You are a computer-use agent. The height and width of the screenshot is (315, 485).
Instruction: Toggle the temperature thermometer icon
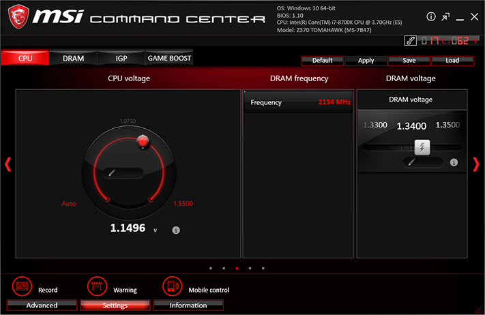click(410, 40)
